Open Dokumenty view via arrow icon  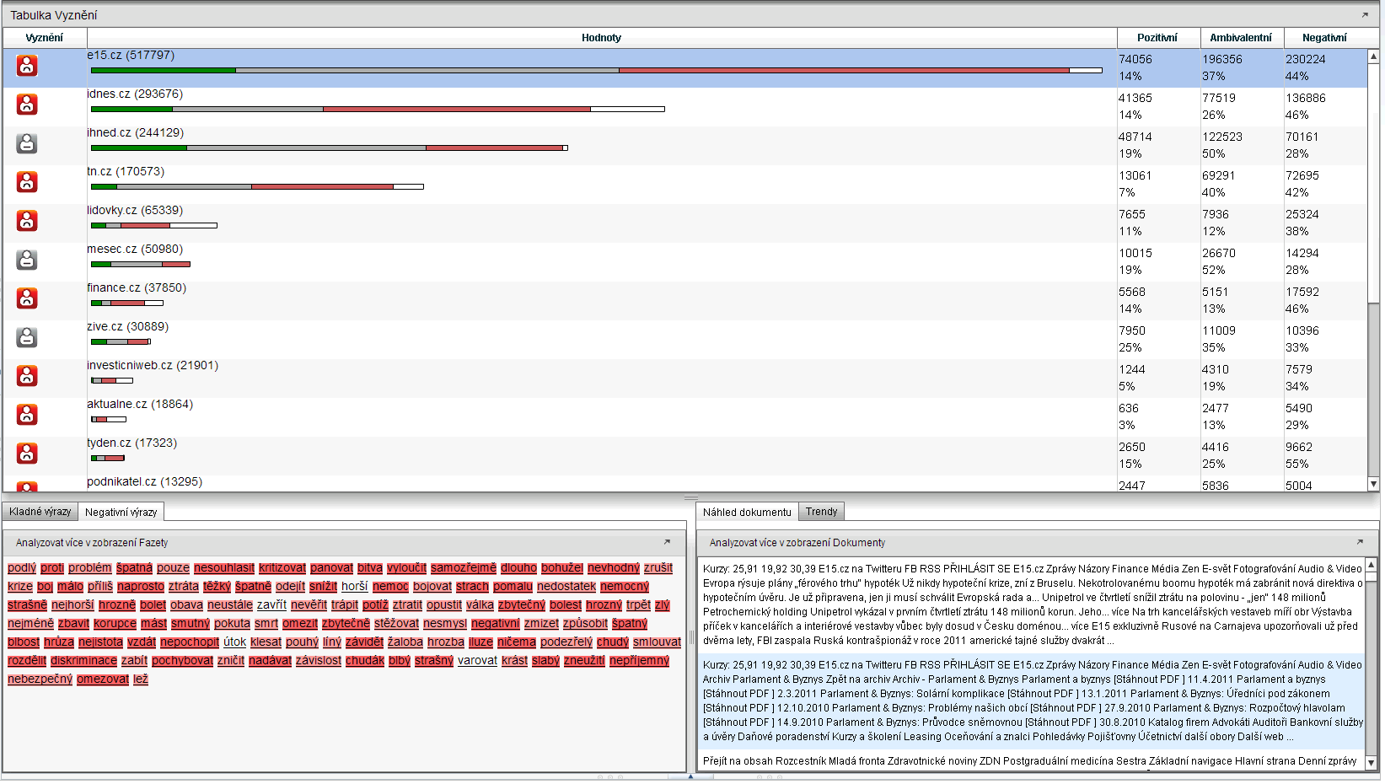click(1360, 542)
